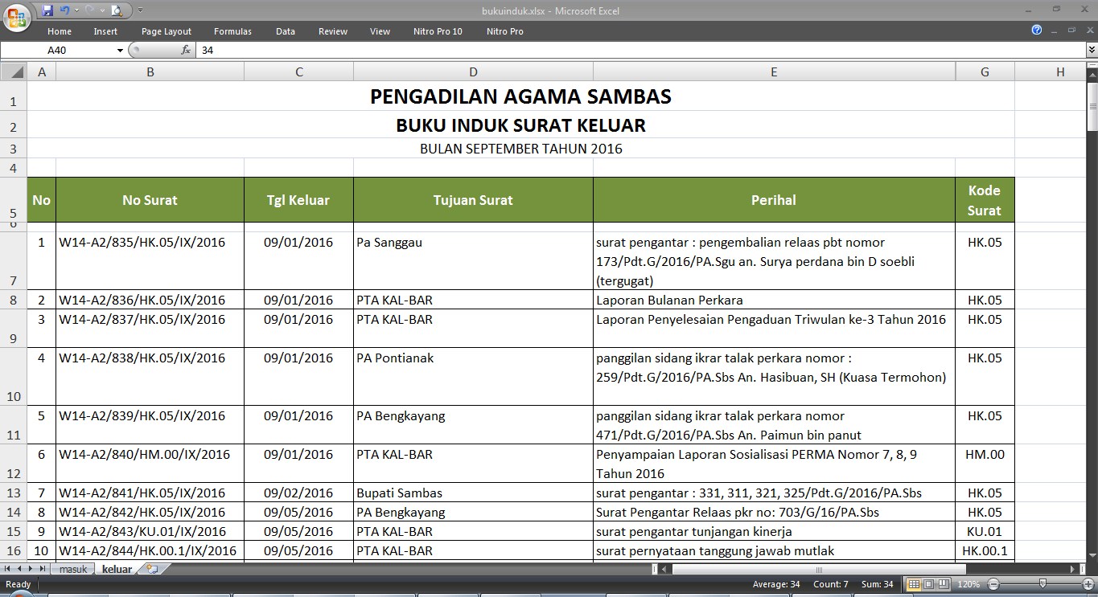Click the Bupati Sambas cell
This screenshot has height=597, width=1098.
click(x=473, y=493)
